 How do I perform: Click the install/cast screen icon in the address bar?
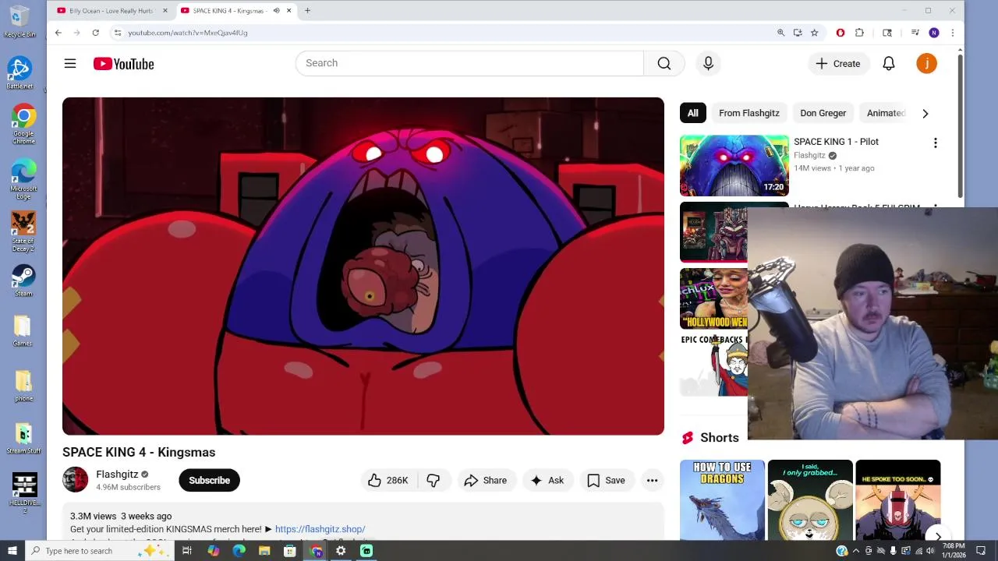pyautogui.click(x=797, y=33)
